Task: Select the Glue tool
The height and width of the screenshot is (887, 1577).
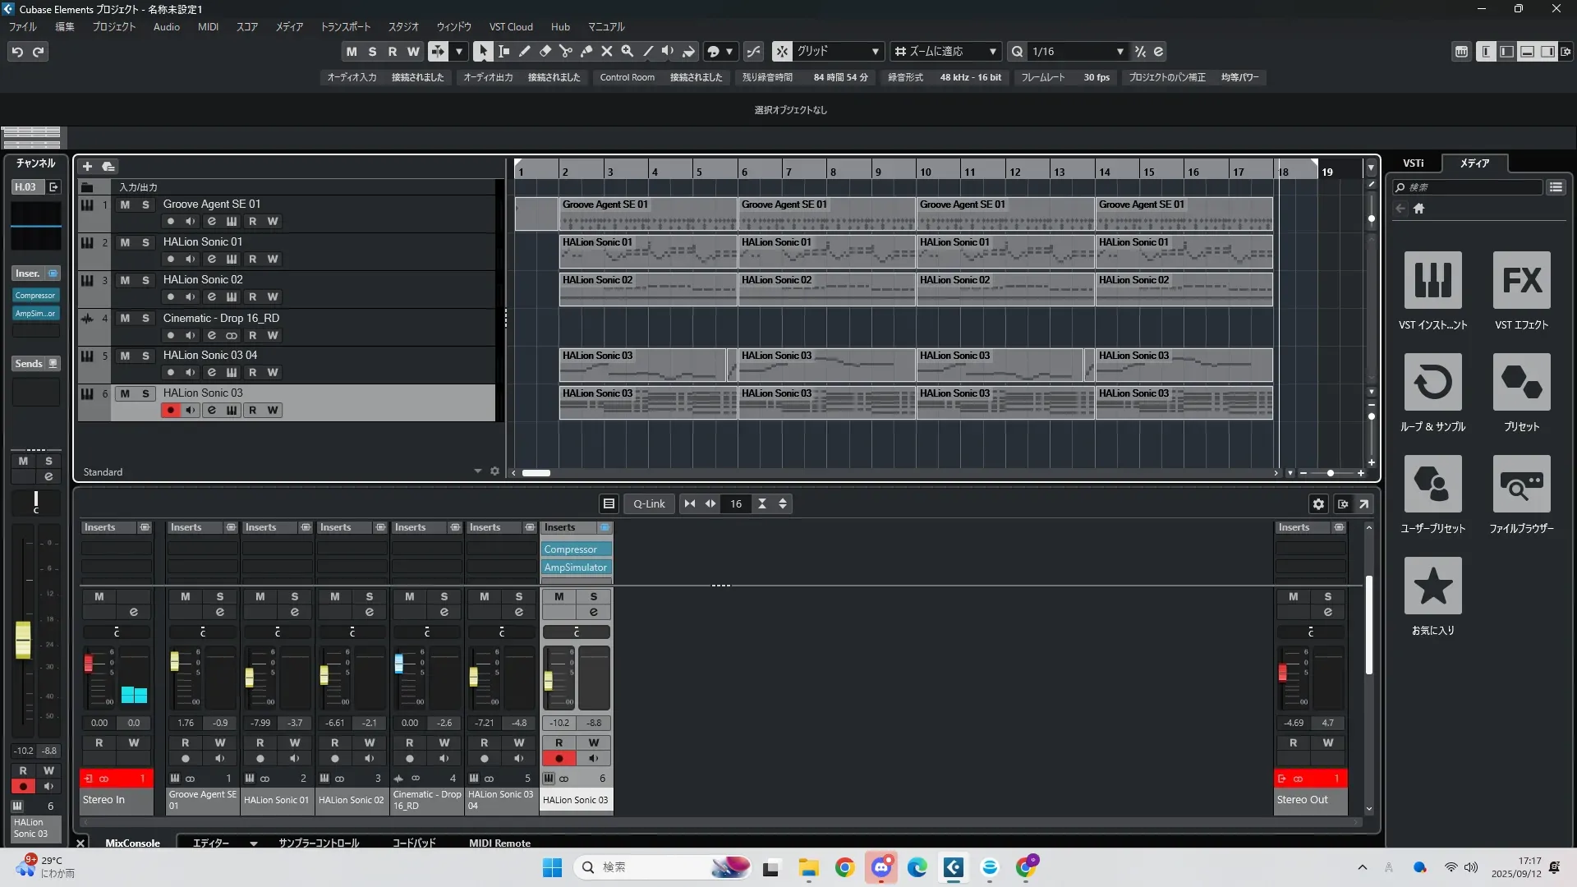Action: click(x=586, y=51)
